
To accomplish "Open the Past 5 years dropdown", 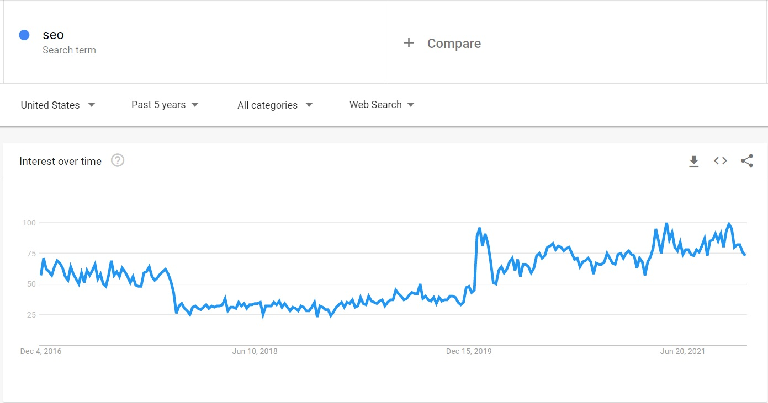I will (x=165, y=105).
